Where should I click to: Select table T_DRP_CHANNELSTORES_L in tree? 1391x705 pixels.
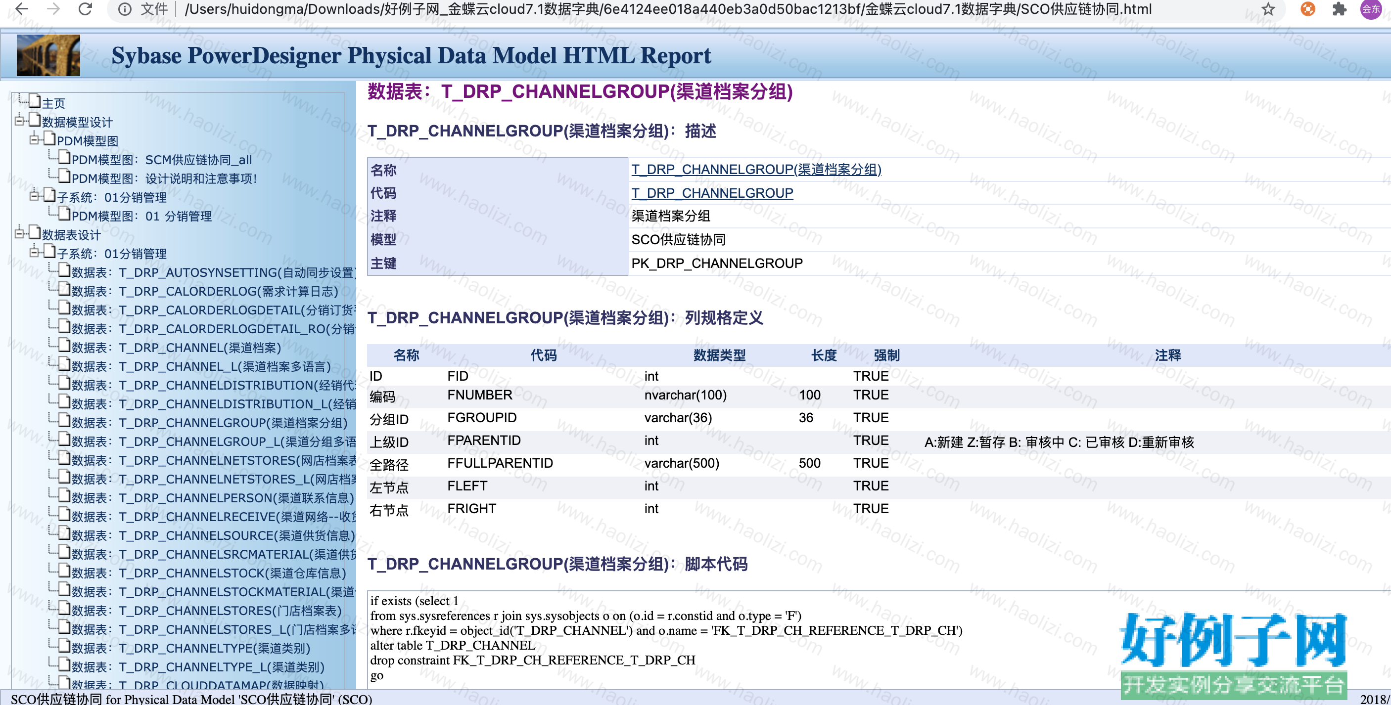click(214, 629)
